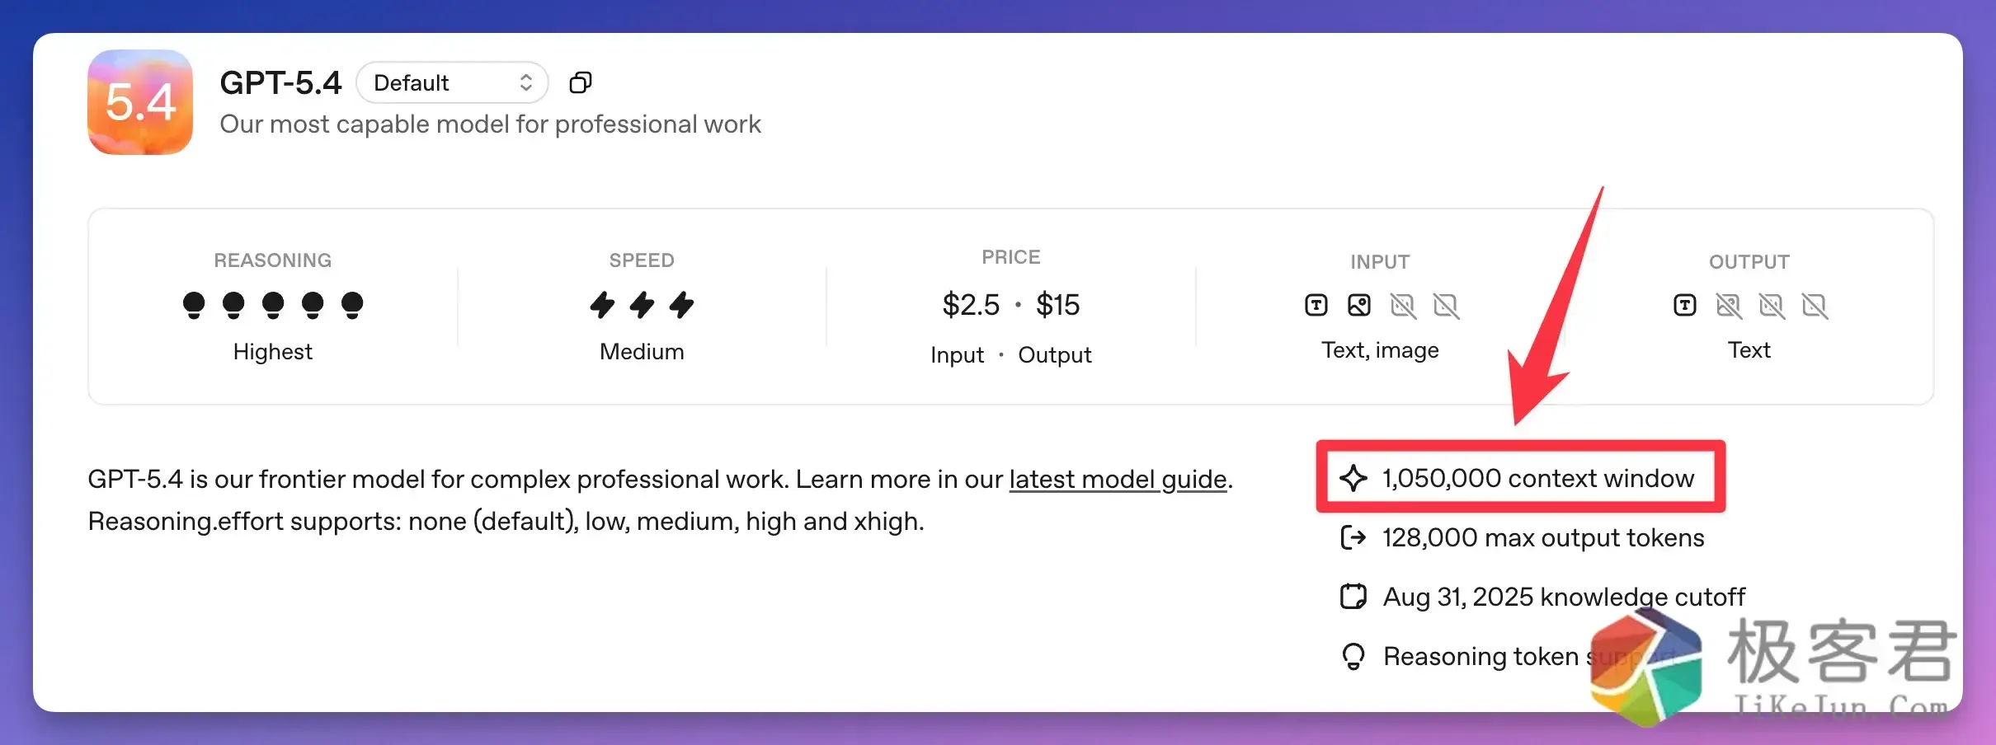Image resolution: width=1996 pixels, height=745 pixels.
Task: Open the Default version dropdown
Action: coord(451,82)
